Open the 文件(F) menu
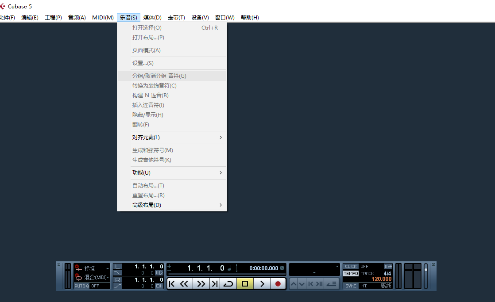 pos(7,18)
